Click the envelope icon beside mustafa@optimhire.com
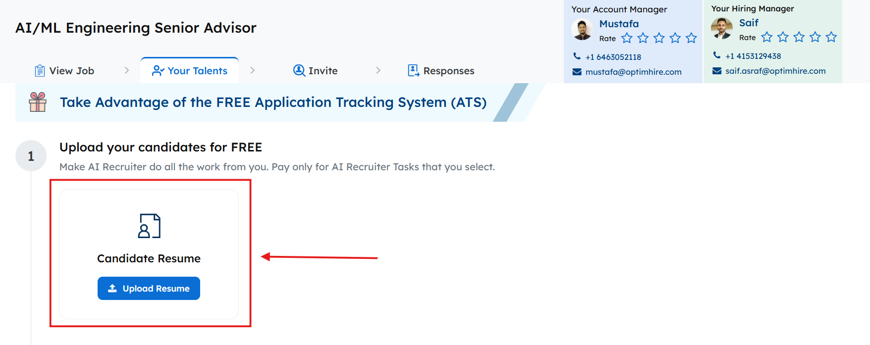 pyautogui.click(x=577, y=72)
